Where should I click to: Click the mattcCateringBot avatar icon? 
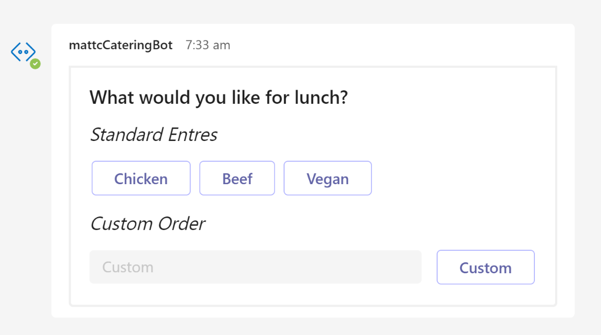pos(23,53)
